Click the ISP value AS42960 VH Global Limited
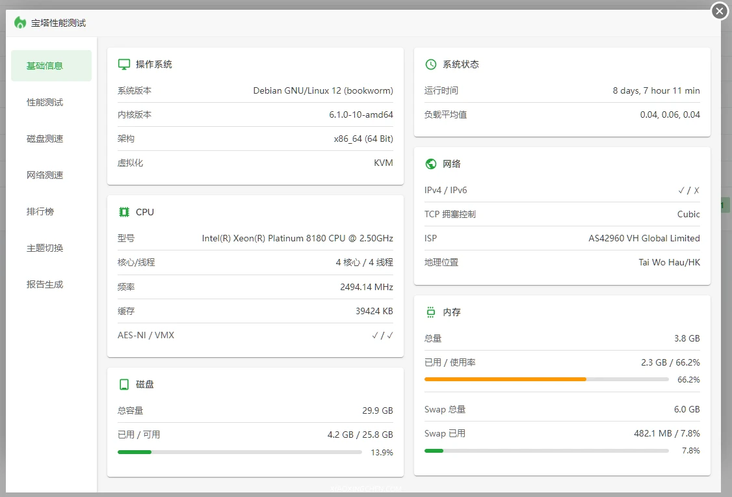 pos(644,238)
